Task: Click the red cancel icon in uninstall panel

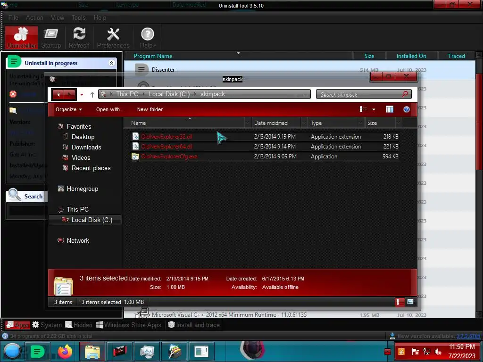Action: 13,94
